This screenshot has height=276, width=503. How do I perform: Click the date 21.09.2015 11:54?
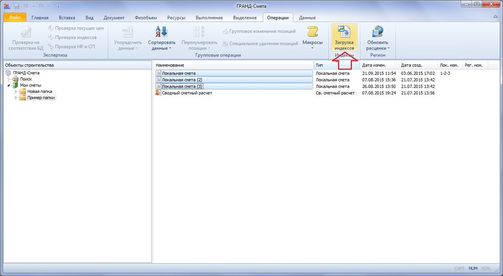tap(379, 73)
